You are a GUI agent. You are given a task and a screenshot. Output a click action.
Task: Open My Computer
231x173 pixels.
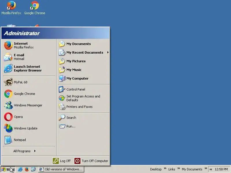[x=84, y=78]
